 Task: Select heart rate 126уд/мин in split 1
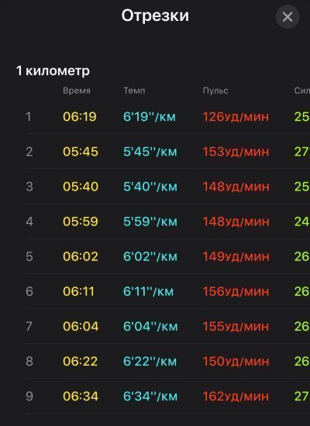point(236,117)
